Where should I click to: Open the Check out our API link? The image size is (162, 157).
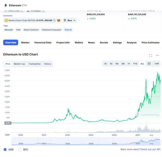(150, 149)
